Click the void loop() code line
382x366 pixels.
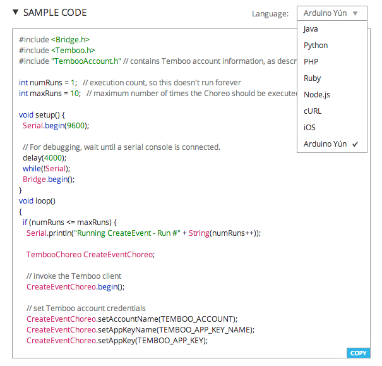[37, 201]
